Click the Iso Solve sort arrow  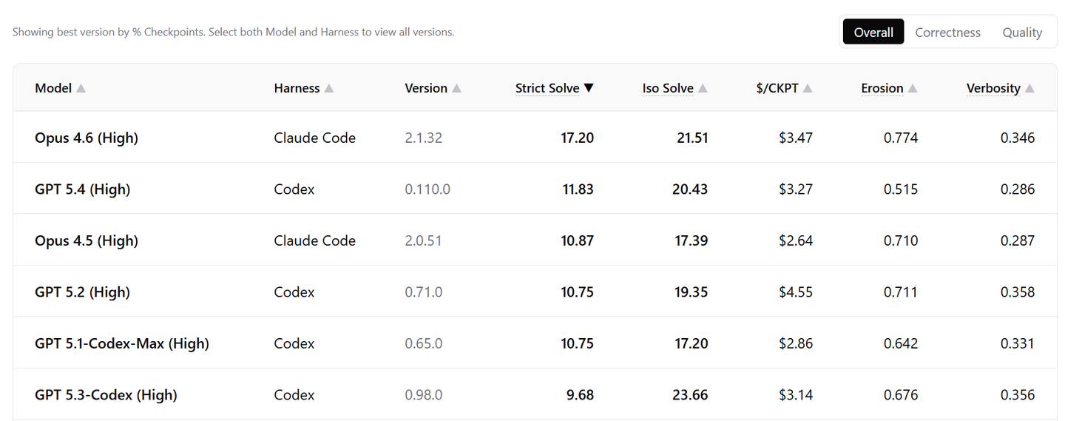703,89
